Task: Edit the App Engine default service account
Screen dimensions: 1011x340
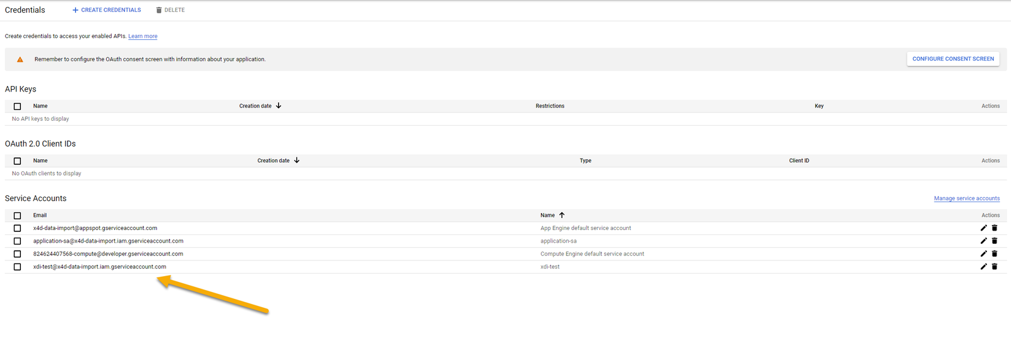Action: coord(983,228)
